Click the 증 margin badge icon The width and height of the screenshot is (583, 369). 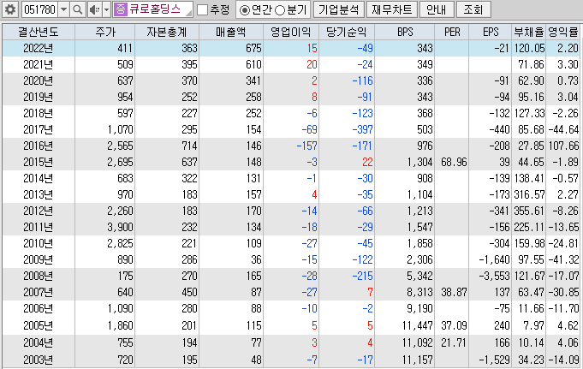[x=120, y=9]
